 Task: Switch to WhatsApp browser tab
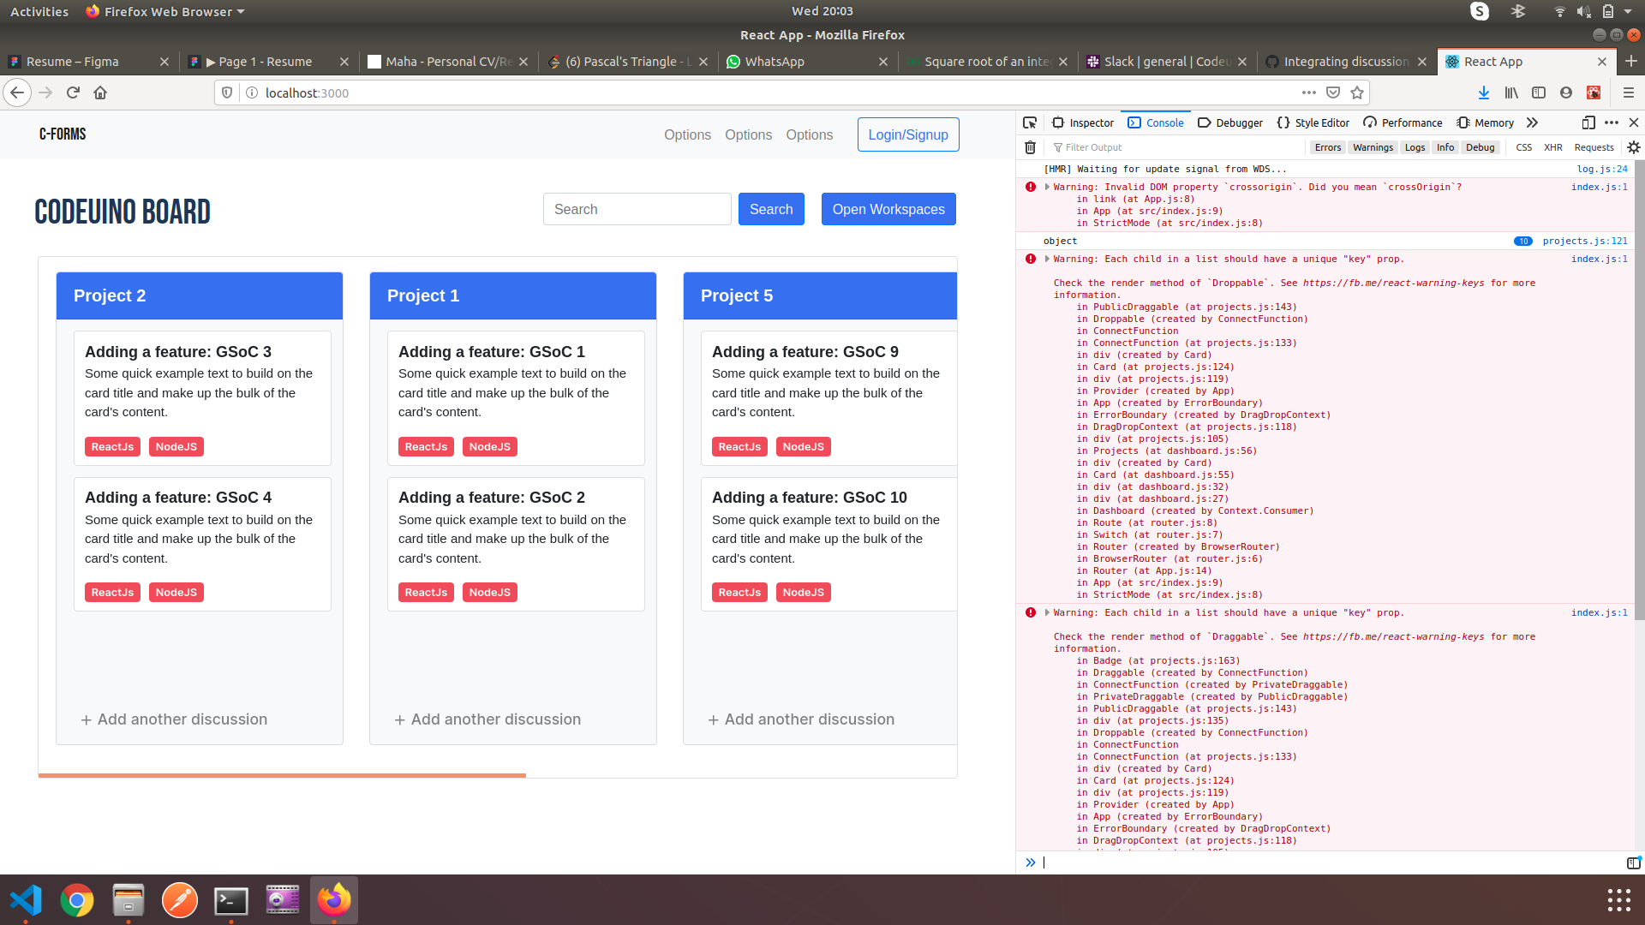775,62
